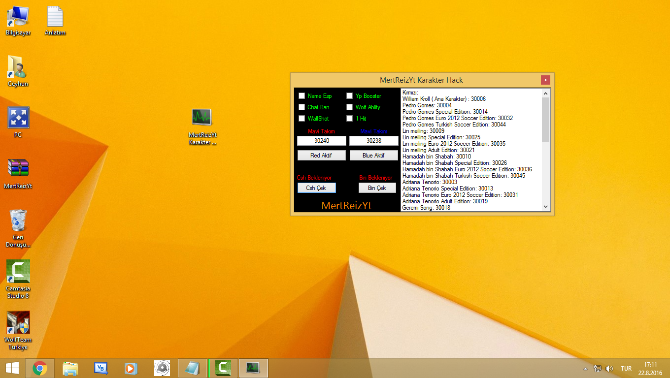The width and height of the screenshot is (670, 378).
Task: Click 'Lin meiling Adult Edition: 30021'
Action: pyautogui.click(x=439, y=150)
